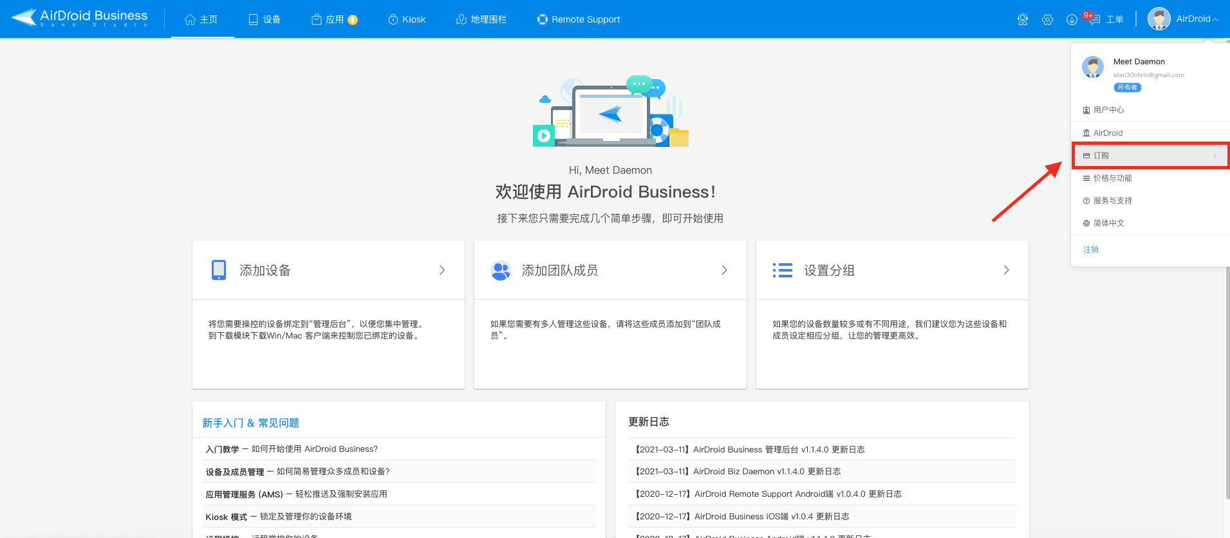The image size is (1230, 538).
Task: Click the globe icon beside 简体中文
Action: (1086, 223)
